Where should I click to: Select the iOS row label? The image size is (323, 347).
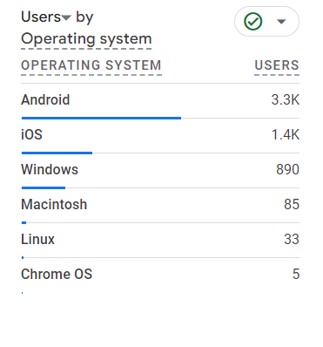[x=31, y=134]
